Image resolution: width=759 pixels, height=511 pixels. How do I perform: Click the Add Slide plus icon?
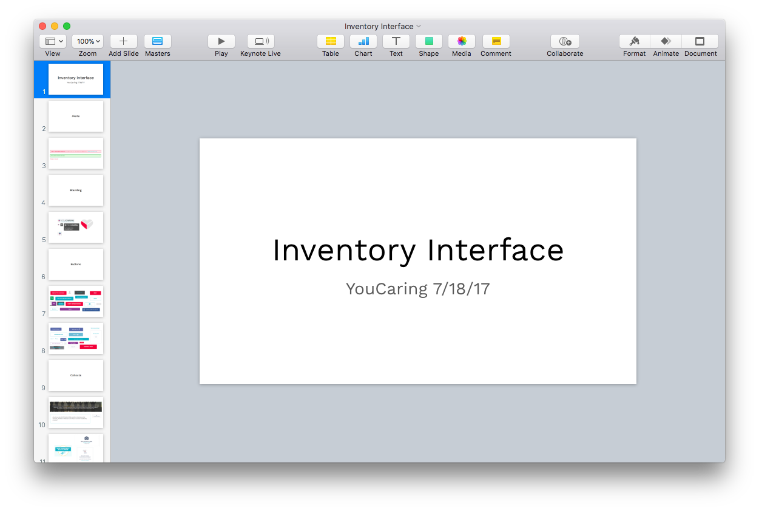pos(124,41)
